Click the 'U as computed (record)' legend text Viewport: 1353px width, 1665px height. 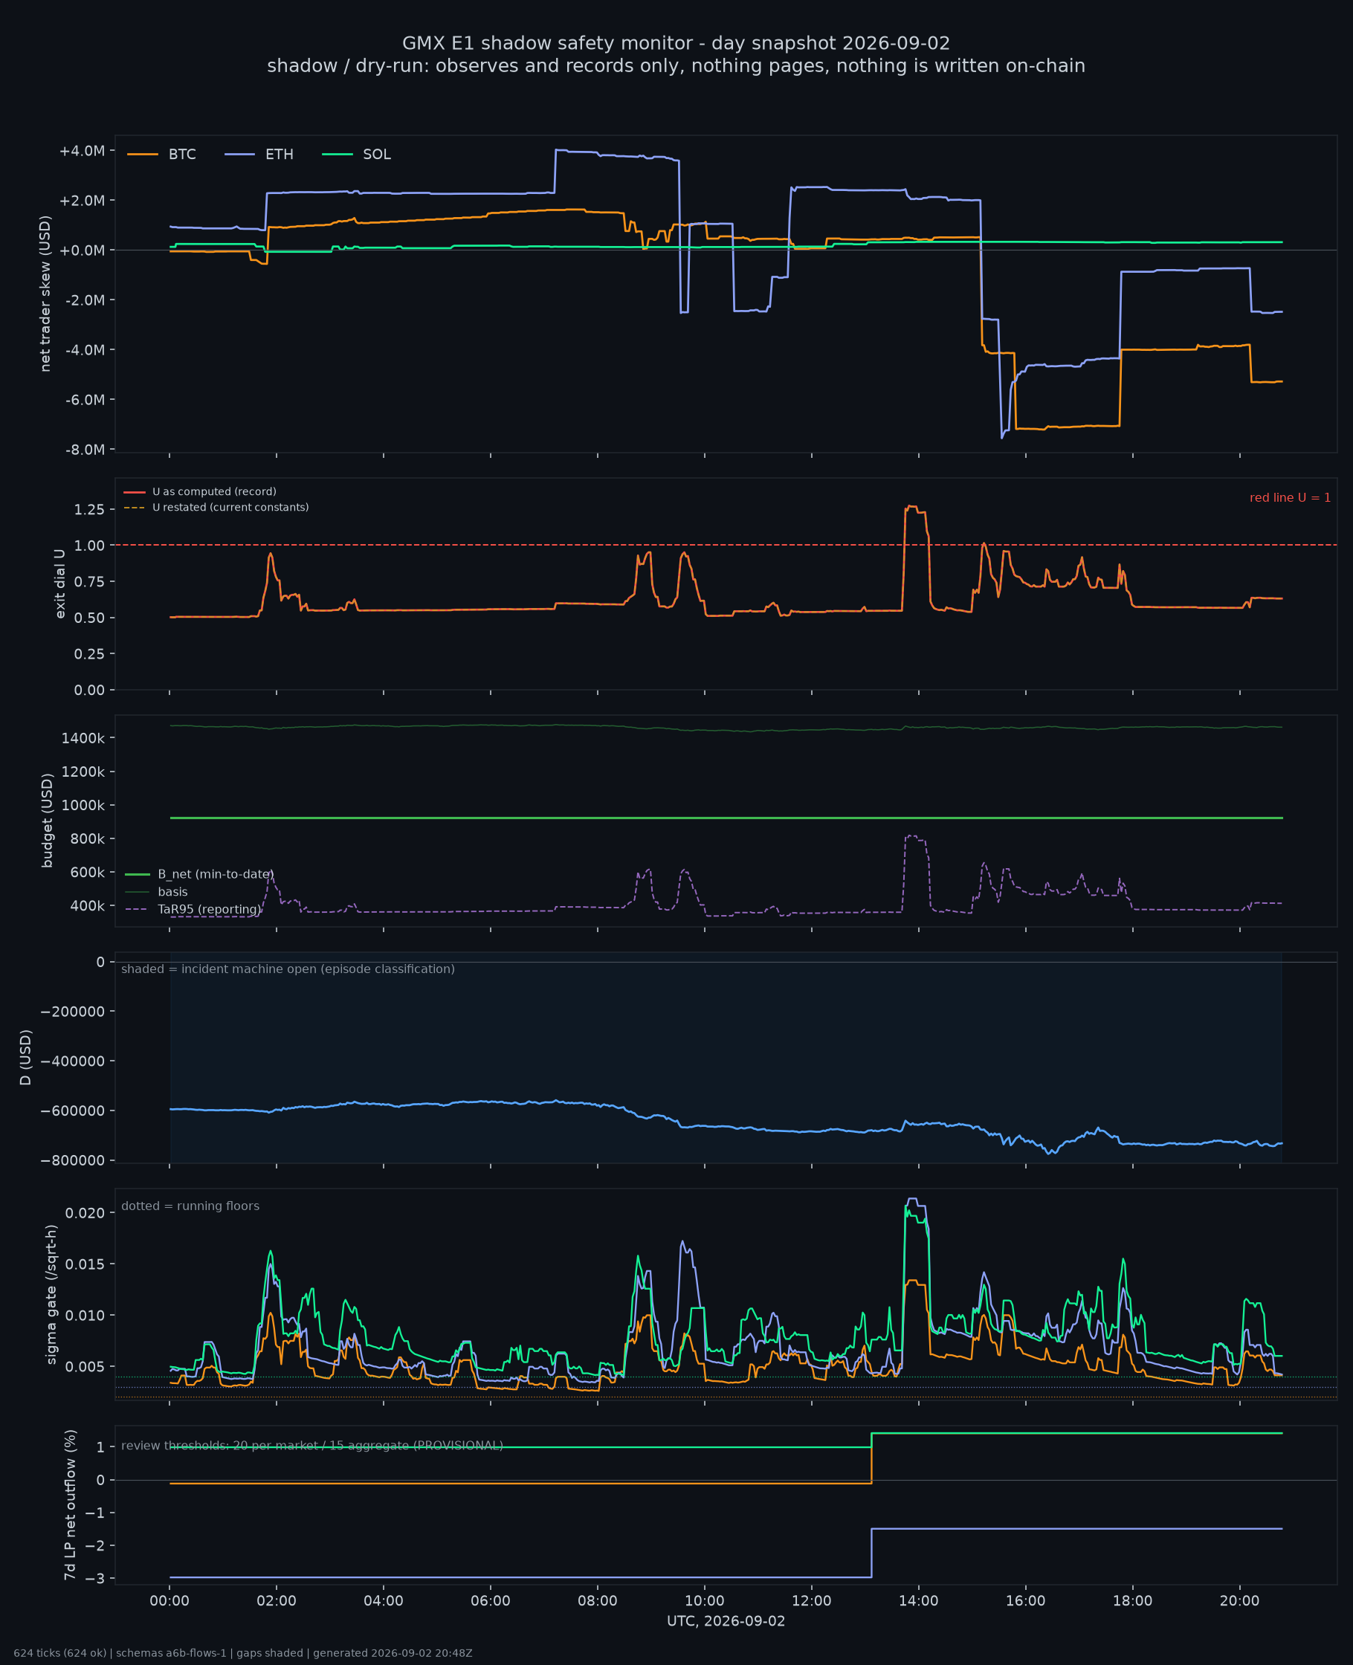point(214,491)
